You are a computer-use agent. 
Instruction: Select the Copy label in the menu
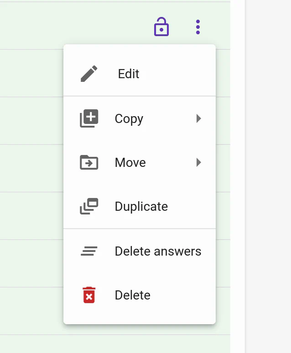(129, 119)
